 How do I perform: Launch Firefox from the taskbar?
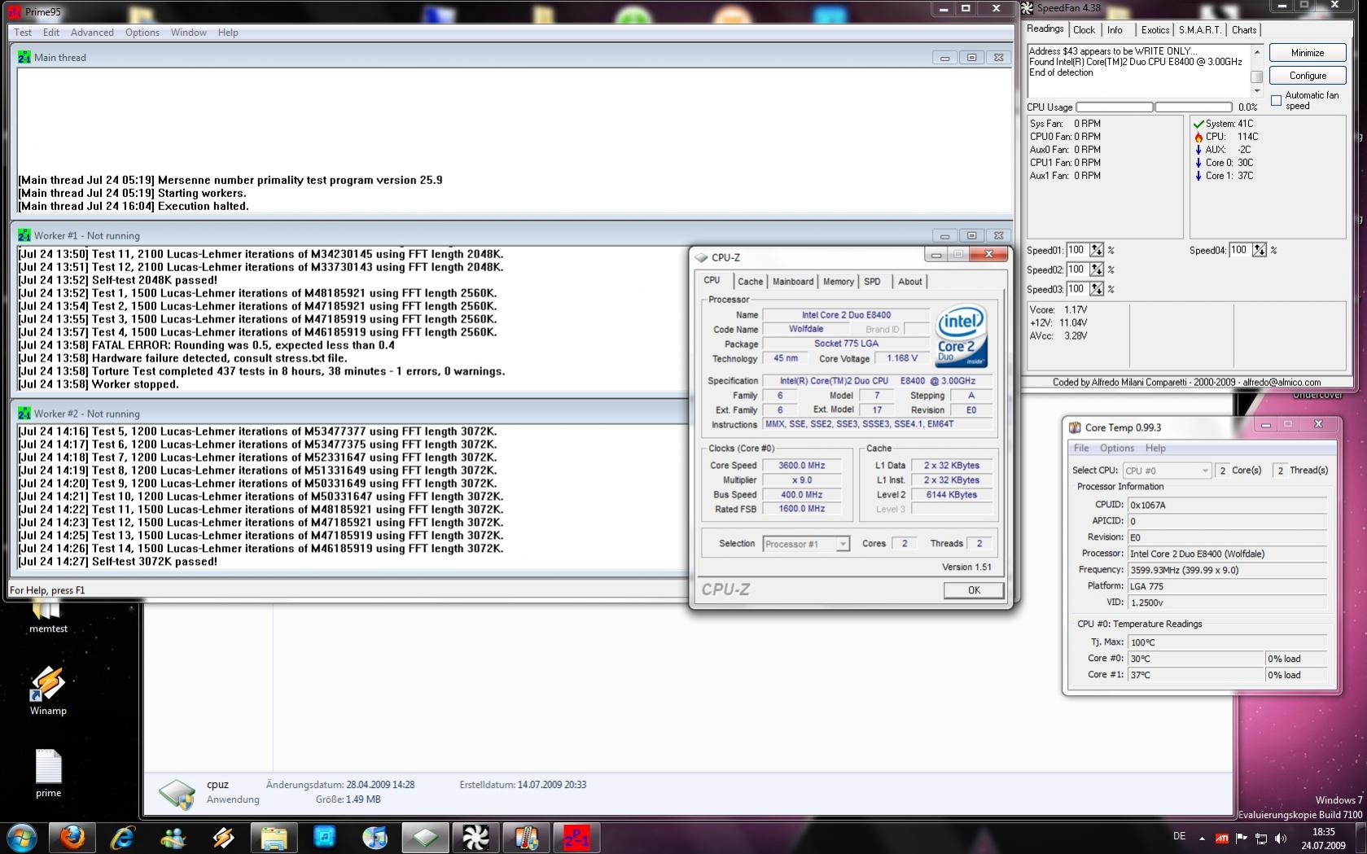point(72,838)
